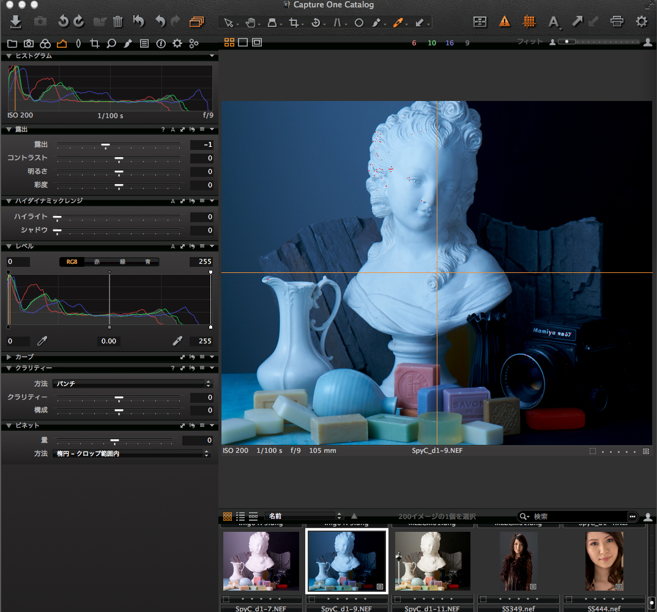Open the Lens tool tab
657x612 pixels.
(x=78, y=43)
